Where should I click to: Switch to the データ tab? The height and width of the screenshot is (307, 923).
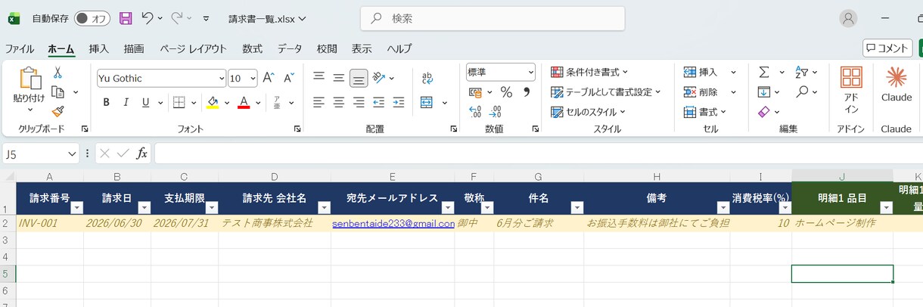pos(289,48)
